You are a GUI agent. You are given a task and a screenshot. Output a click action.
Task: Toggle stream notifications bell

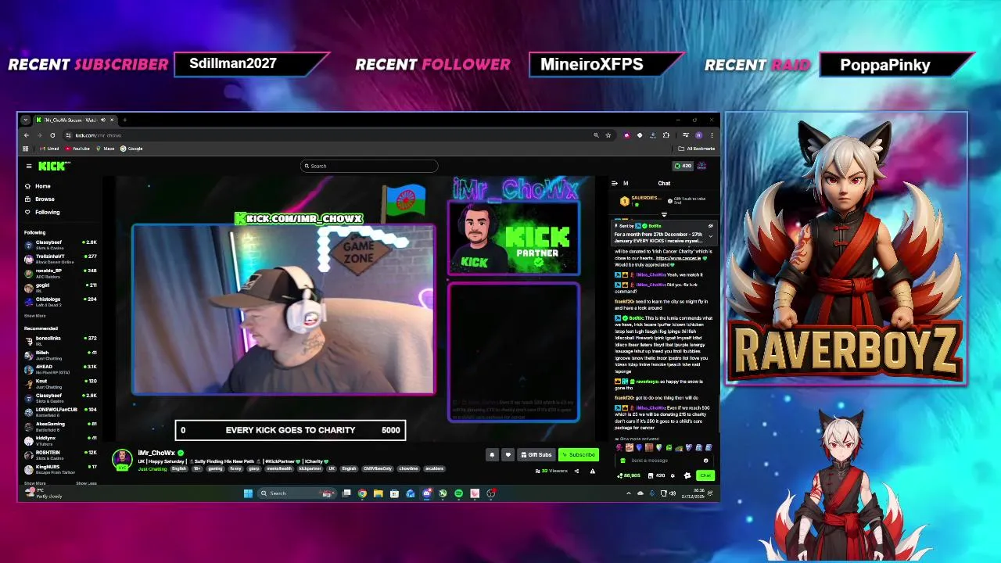492,454
